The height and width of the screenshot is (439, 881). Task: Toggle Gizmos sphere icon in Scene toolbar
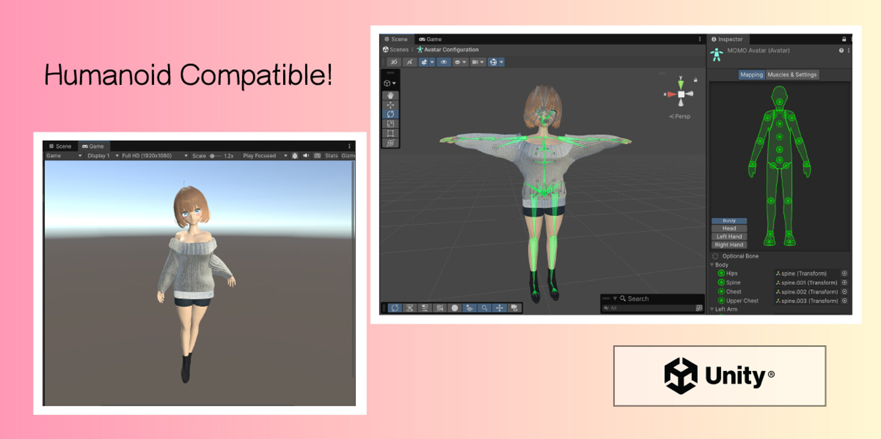pos(493,62)
